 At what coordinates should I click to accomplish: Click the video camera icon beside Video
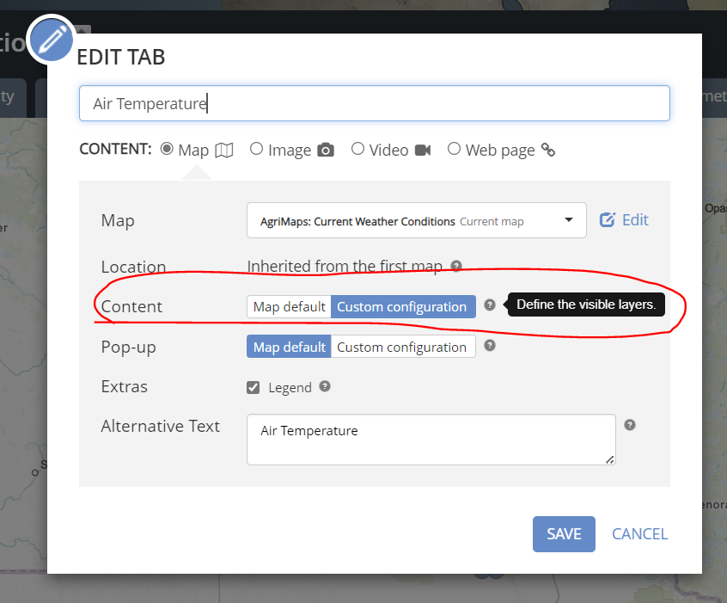tap(423, 150)
